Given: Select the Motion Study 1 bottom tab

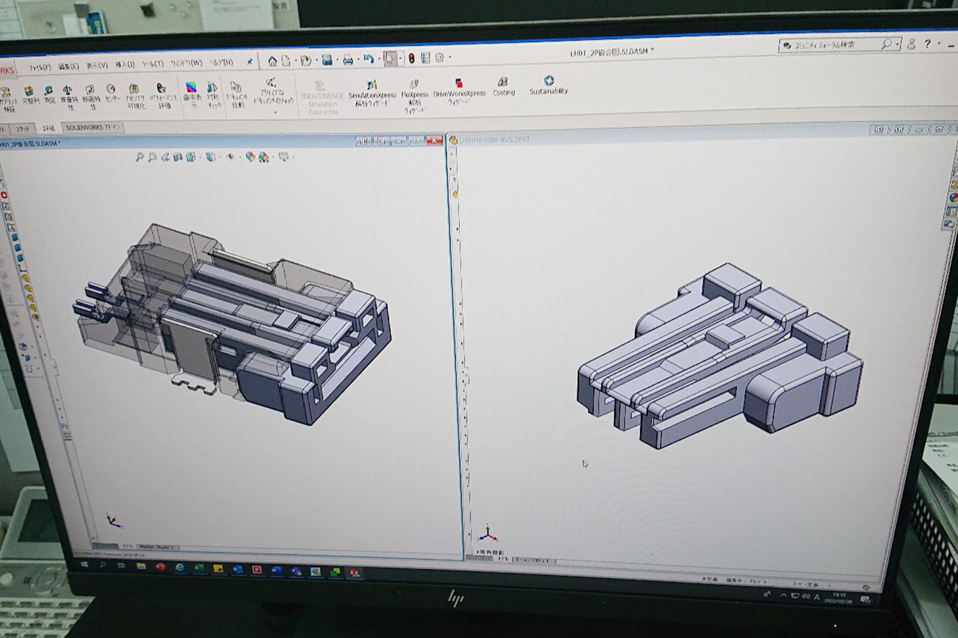Looking at the screenshot, I should click(x=157, y=547).
